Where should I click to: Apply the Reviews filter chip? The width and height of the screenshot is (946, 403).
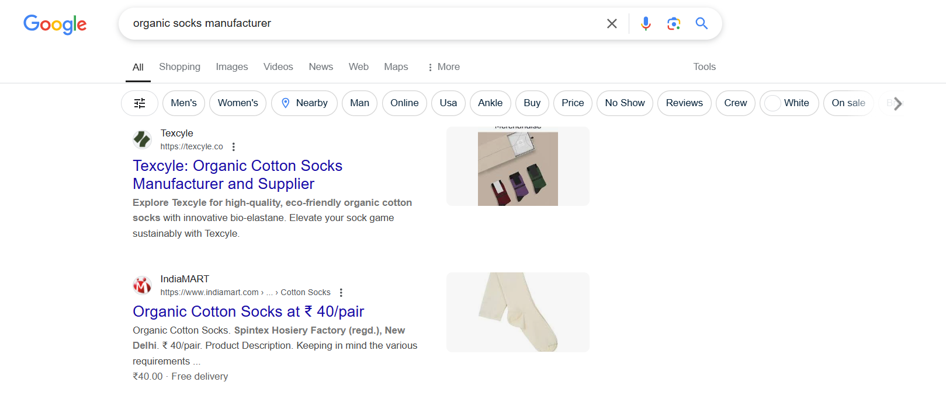click(x=684, y=103)
